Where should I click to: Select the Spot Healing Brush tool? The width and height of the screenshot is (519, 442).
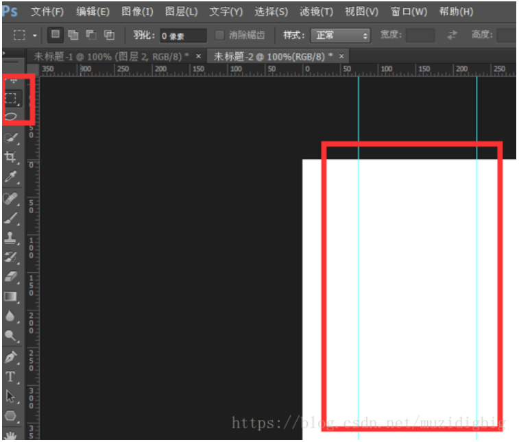pos(11,198)
